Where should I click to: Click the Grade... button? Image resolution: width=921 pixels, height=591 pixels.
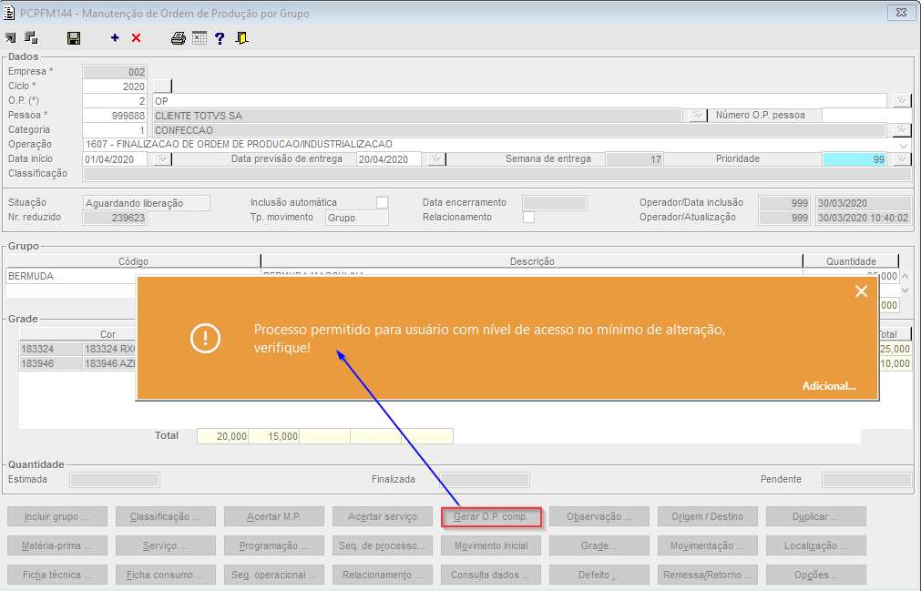tap(599, 545)
